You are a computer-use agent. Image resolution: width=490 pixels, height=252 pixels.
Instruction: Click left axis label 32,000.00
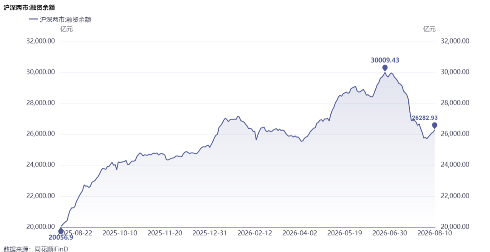(41, 41)
